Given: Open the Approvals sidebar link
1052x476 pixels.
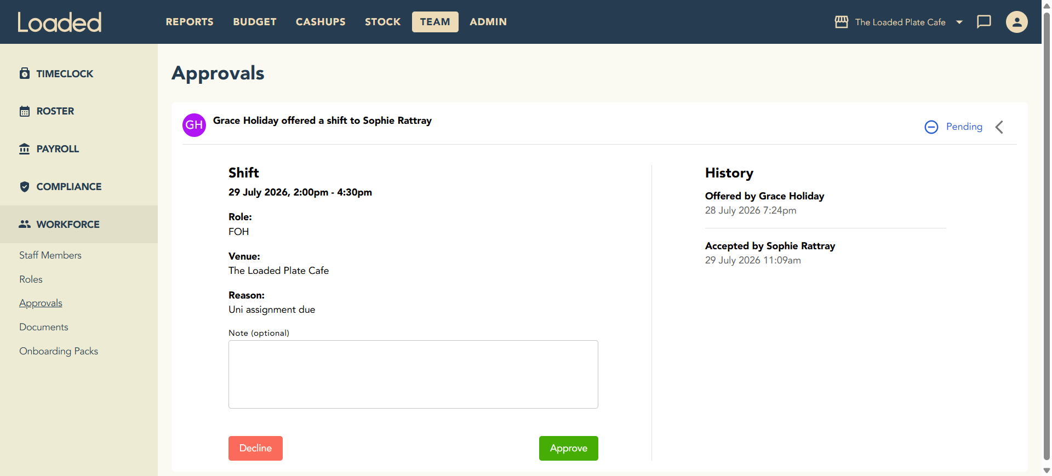Looking at the screenshot, I should [x=41, y=303].
